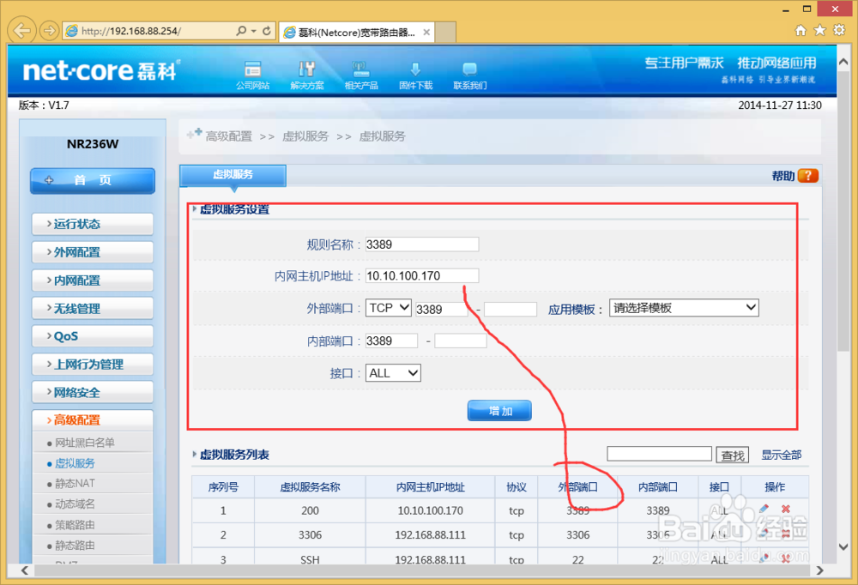Screen dimensions: 858x585
Task: Expand the 上网行为管理 menu
Action: (x=93, y=365)
